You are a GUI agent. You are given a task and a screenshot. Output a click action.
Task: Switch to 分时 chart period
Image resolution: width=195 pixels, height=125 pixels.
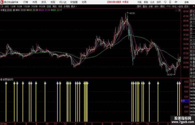(x=7, y=6)
